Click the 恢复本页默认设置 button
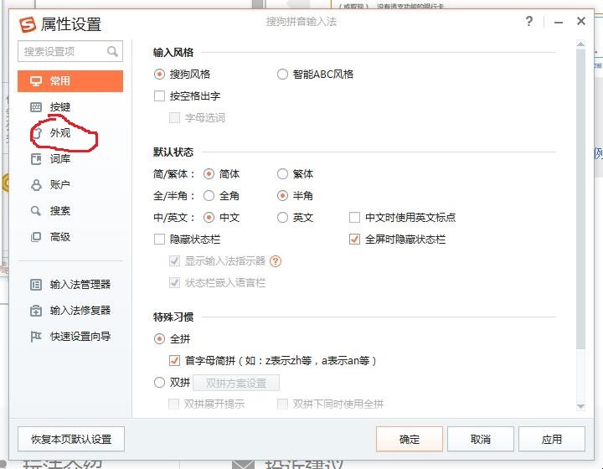 pos(71,439)
